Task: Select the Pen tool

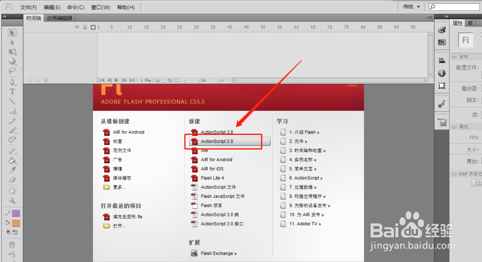Action: [x=12, y=82]
